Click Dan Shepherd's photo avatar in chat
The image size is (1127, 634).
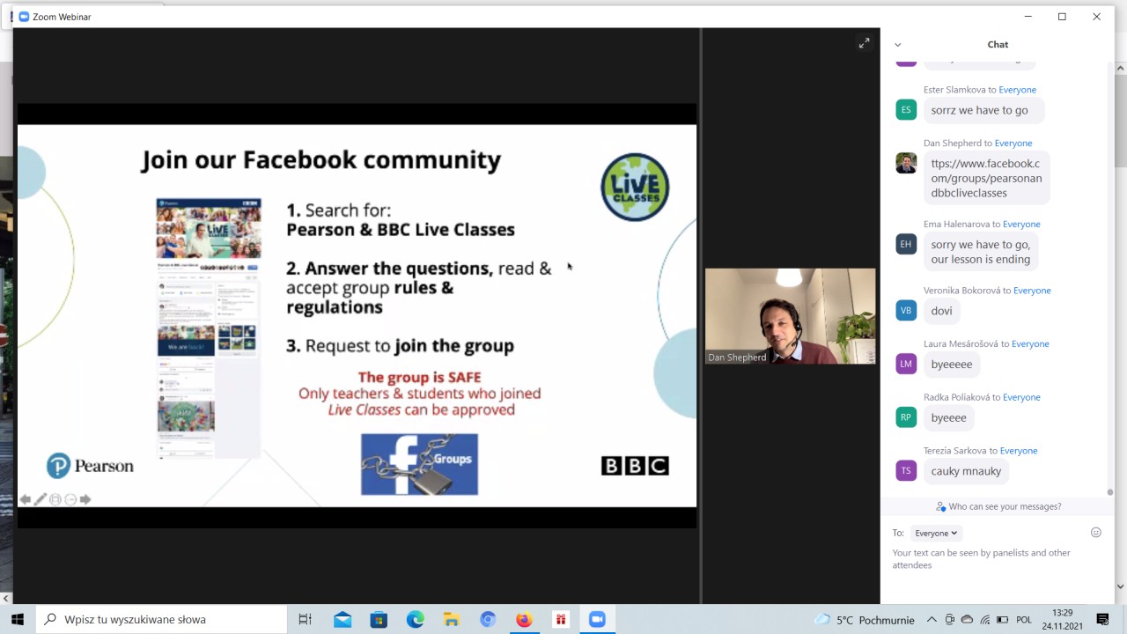point(906,163)
